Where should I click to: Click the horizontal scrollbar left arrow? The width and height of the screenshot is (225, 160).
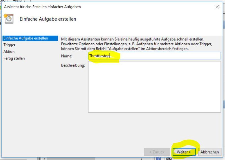[44, 159]
